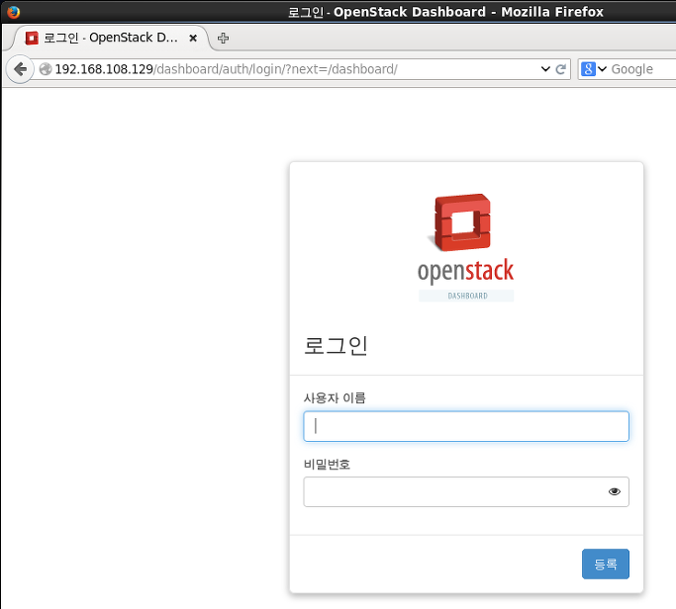Open a new tab with the plus icon
The width and height of the screenshot is (676, 609).
pyautogui.click(x=223, y=38)
